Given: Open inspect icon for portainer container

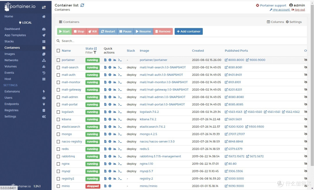Looking at the screenshot, I should coord(110,60).
